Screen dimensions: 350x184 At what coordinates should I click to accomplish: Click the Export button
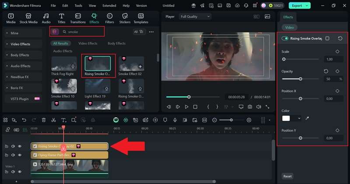297,6
